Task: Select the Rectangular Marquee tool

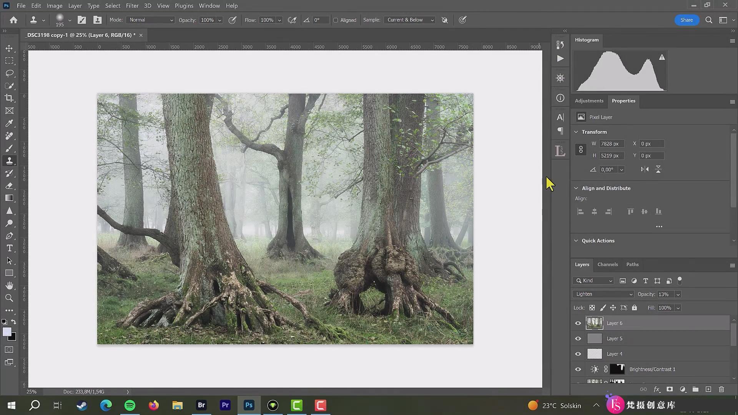Action: (x=9, y=61)
